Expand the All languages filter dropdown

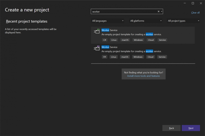108,21
